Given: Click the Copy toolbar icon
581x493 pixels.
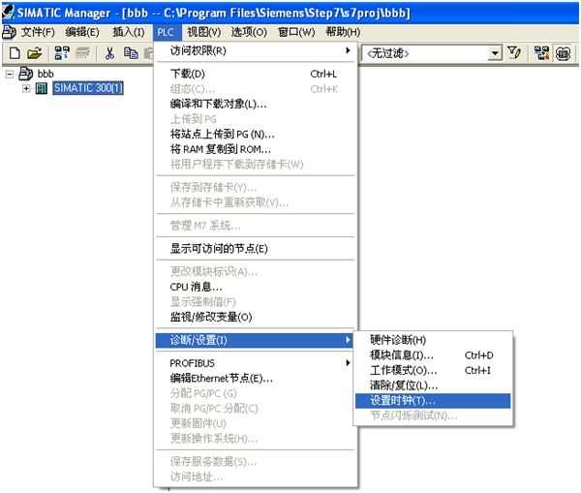Looking at the screenshot, I should pyautogui.click(x=131, y=53).
